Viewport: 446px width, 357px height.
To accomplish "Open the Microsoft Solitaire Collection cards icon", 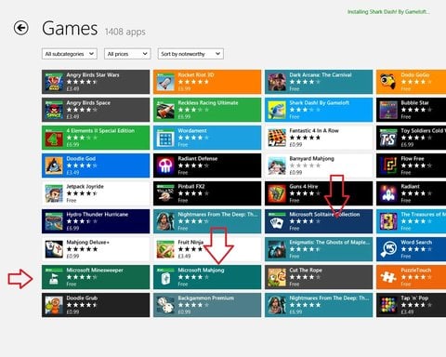I will pos(277,221).
